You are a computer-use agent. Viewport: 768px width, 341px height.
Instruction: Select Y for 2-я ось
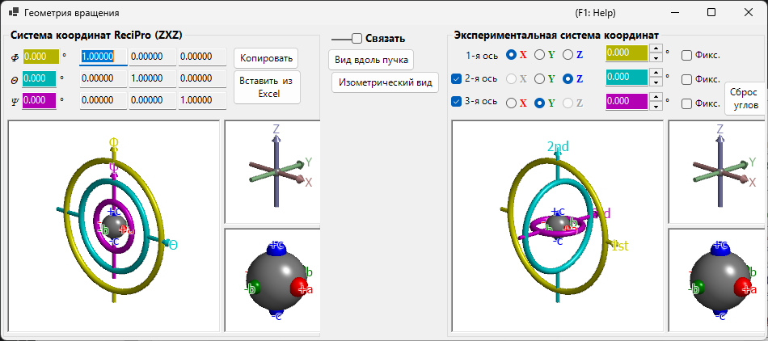pyautogui.click(x=539, y=78)
